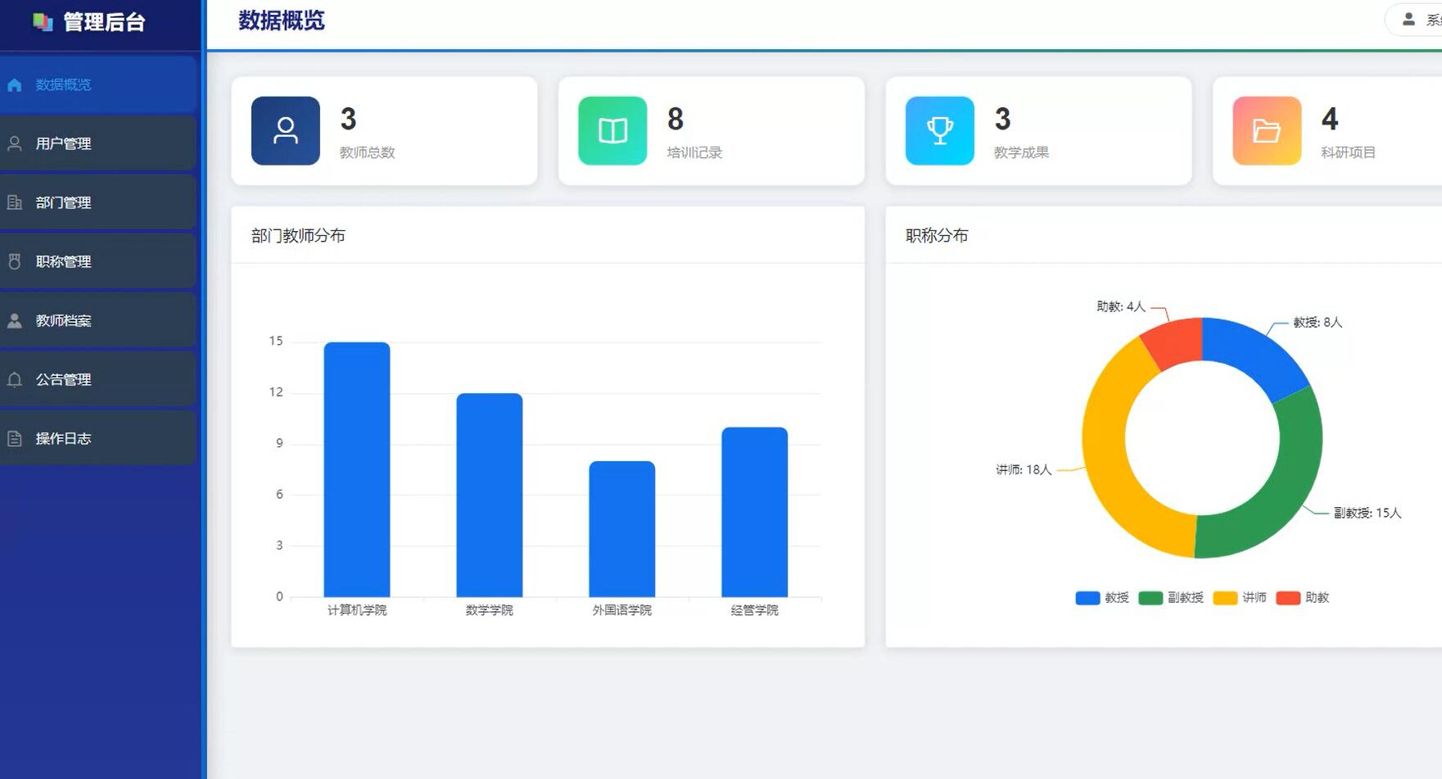Image resolution: width=1442 pixels, height=779 pixels.
Task: Click the 计算机学院 bar in the chart
Action: pyautogui.click(x=357, y=469)
